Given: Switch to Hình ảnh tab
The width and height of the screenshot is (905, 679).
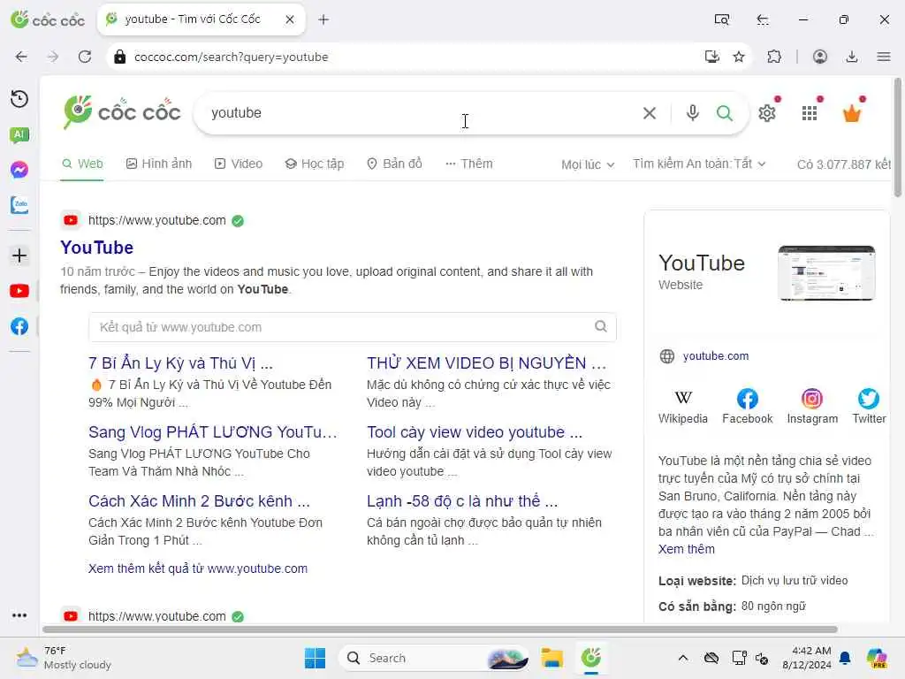Looking at the screenshot, I should pyautogui.click(x=159, y=164).
